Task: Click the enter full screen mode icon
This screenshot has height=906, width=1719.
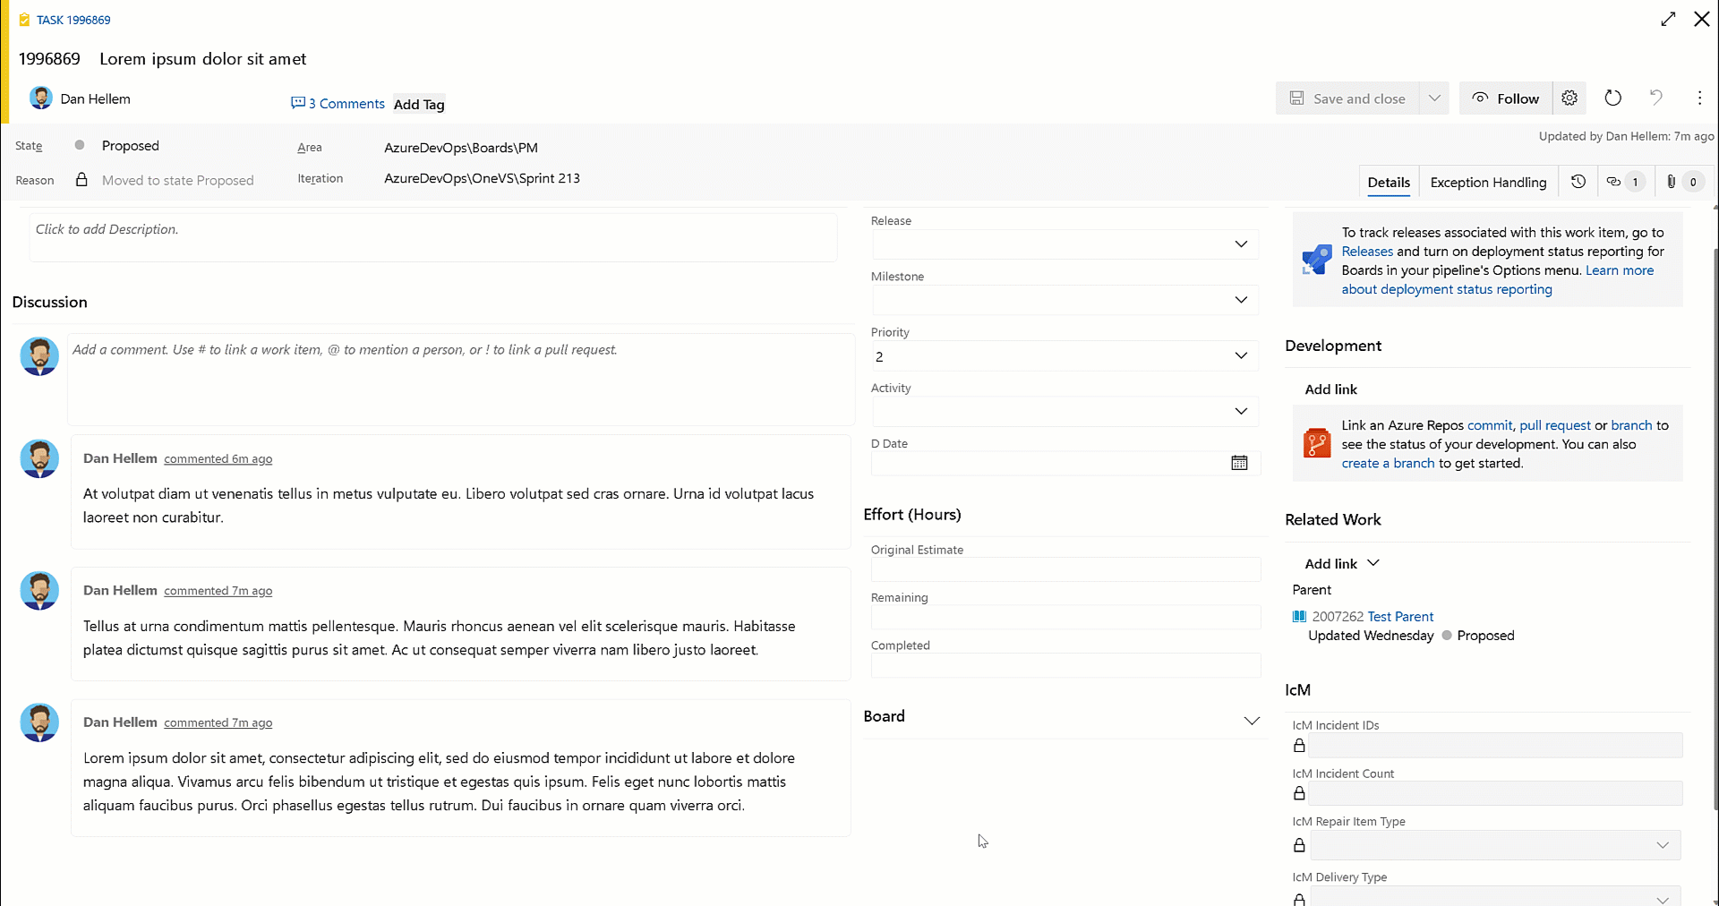Action: (1668, 18)
